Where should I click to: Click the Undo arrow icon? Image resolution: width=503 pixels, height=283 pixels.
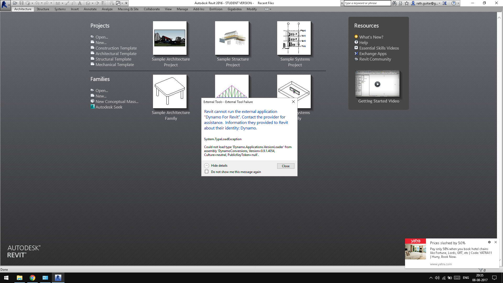point(37,3)
